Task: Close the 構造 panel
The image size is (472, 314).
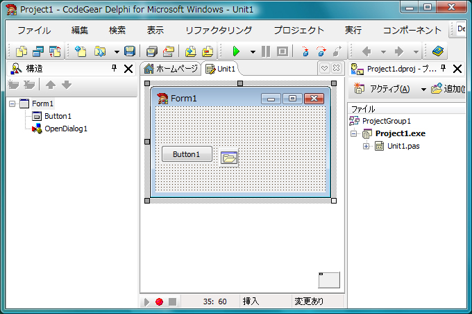Action: tap(128, 69)
